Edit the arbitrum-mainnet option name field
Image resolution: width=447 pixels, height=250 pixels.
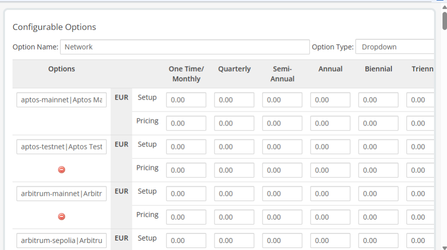62,193
